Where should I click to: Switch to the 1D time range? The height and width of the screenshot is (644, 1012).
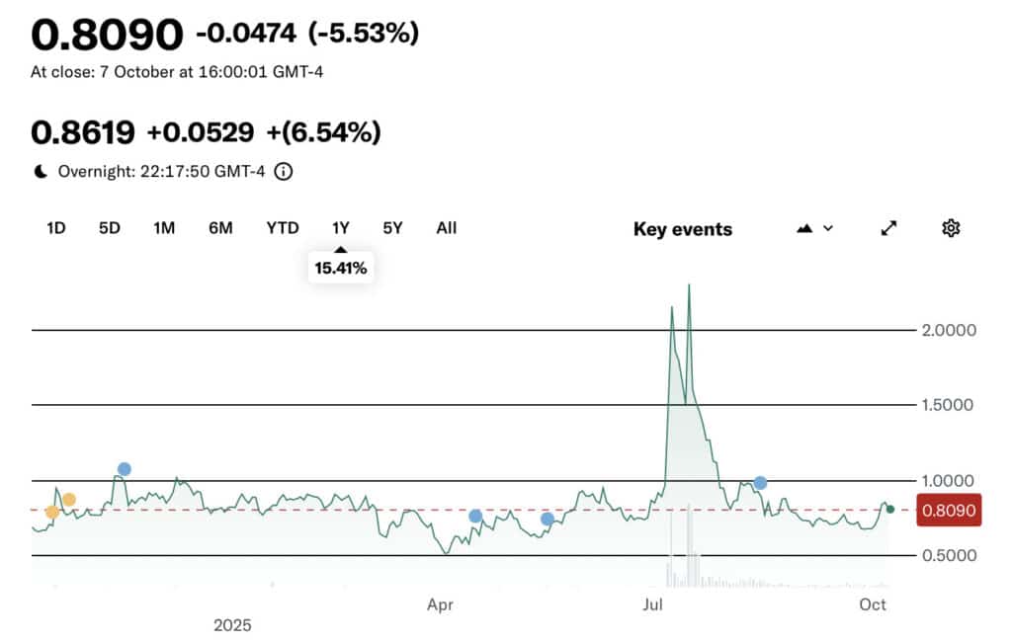pyautogui.click(x=56, y=228)
